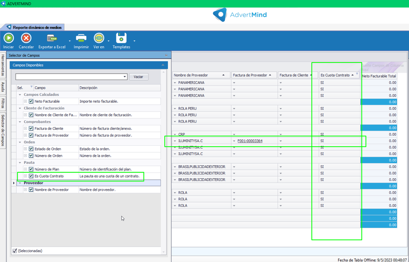Expand the plus icon beside Es Cuota Contrato

[25, 176]
